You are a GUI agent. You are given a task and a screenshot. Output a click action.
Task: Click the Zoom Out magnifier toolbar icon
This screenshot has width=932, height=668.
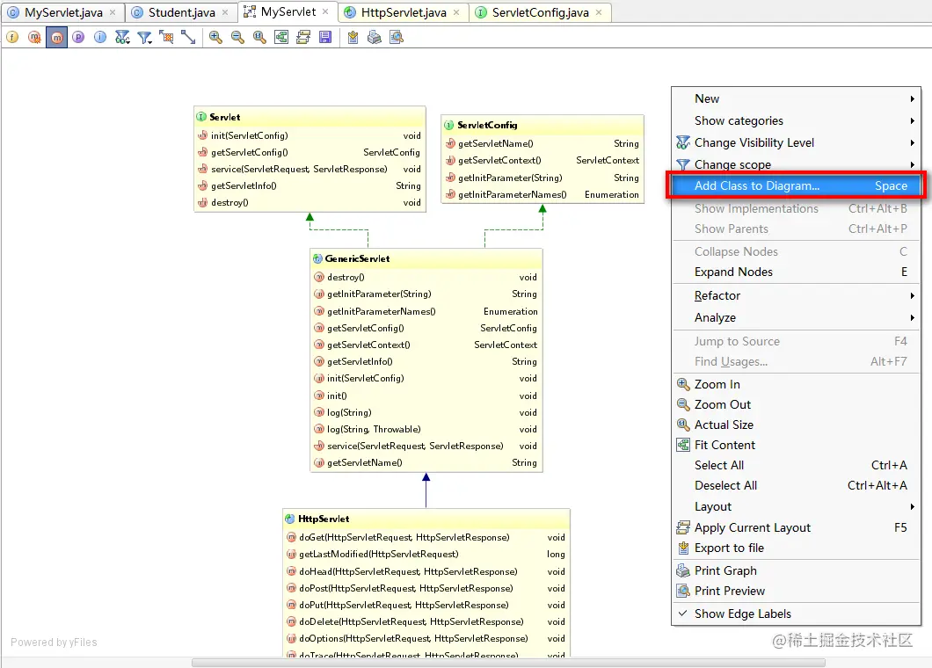[237, 38]
